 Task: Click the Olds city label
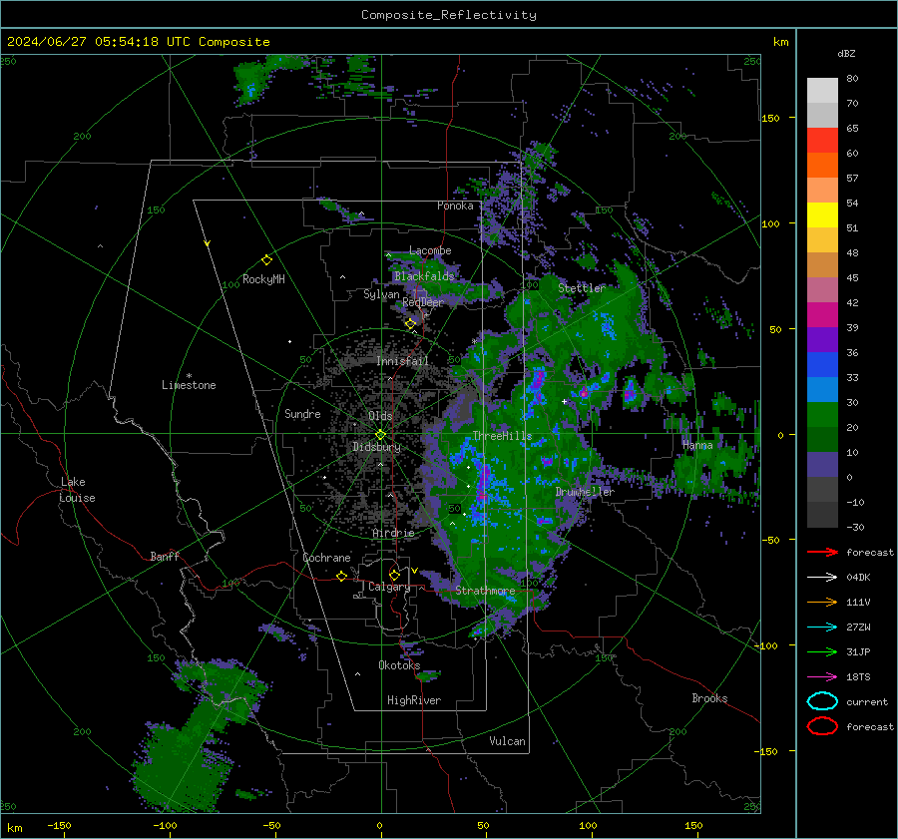point(380,416)
